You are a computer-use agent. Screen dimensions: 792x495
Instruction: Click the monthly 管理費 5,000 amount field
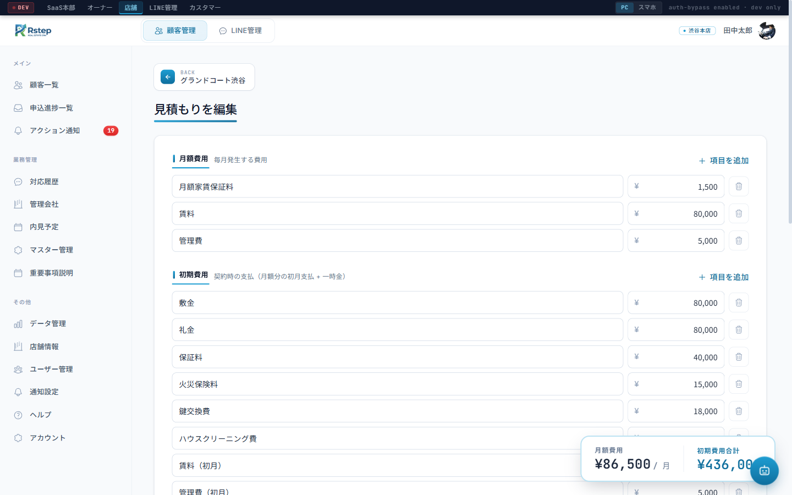click(x=676, y=240)
